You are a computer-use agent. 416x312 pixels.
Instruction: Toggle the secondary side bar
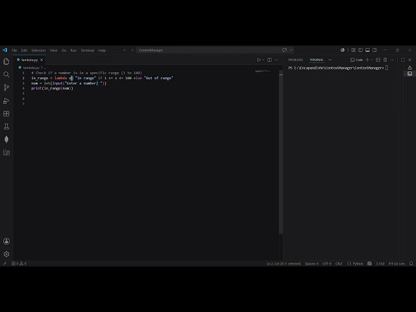(x=374, y=50)
